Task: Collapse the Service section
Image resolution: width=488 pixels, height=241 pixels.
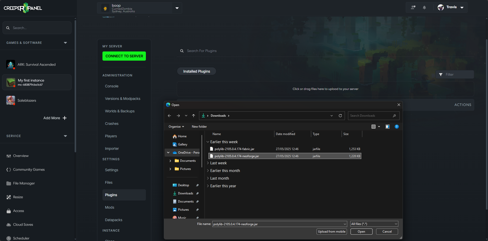Action: (x=65, y=136)
